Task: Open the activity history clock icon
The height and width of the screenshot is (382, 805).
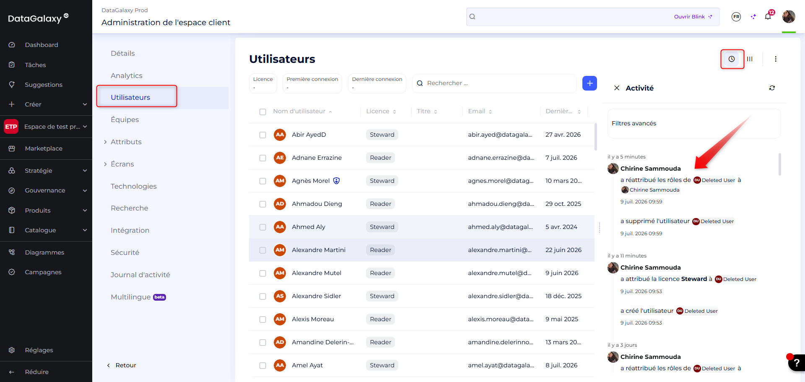Action: (732, 59)
